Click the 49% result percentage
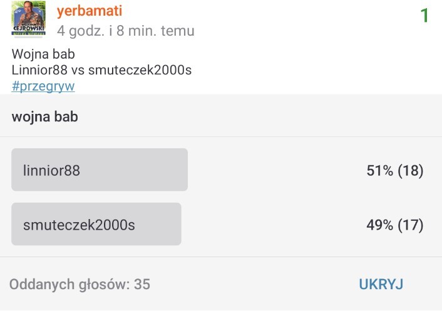 (x=380, y=225)
